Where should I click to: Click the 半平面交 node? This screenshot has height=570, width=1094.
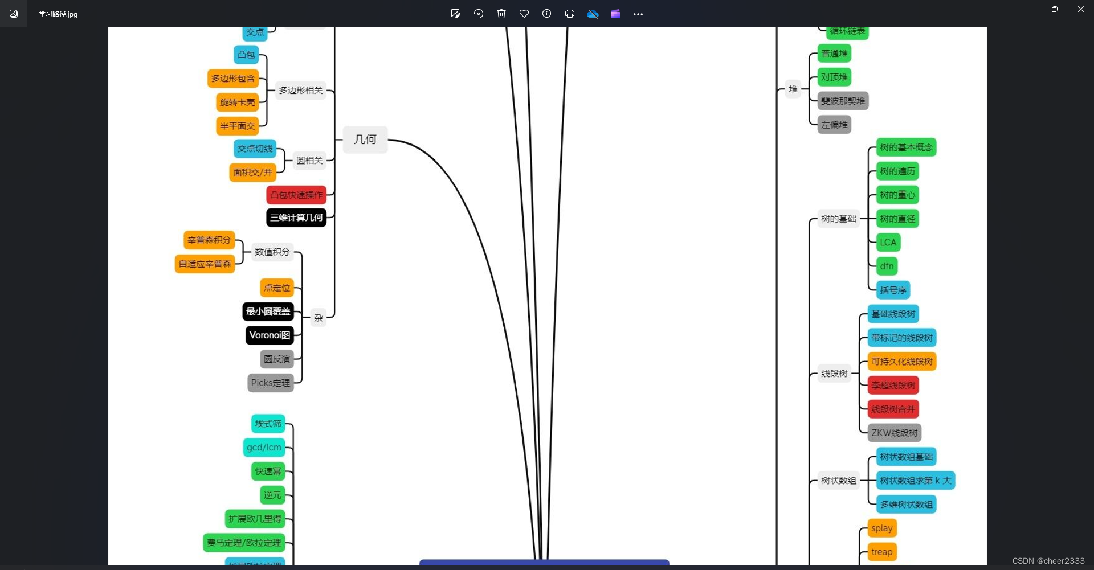pos(238,126)
